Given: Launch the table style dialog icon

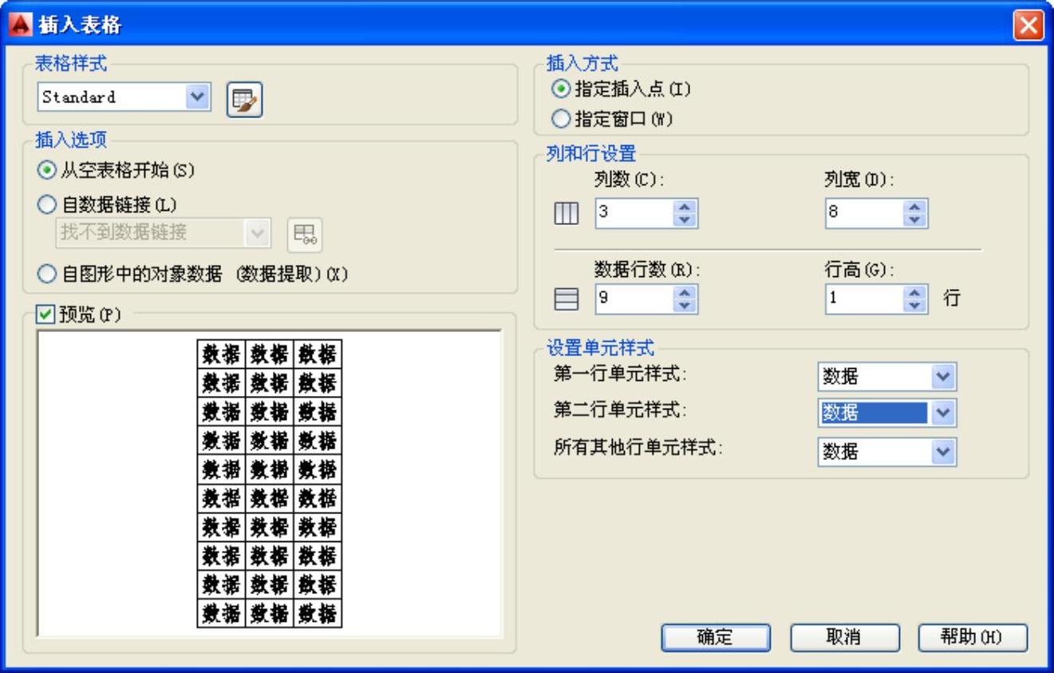Looking at the screenshot, I should [x=244, y=100].
